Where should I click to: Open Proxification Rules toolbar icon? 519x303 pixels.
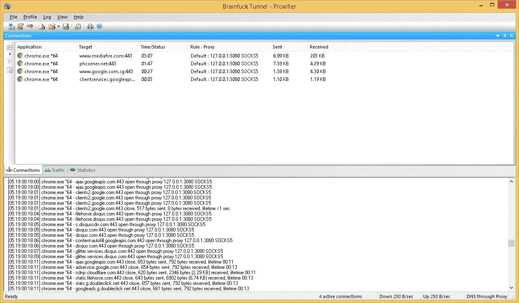coord(21,27)
